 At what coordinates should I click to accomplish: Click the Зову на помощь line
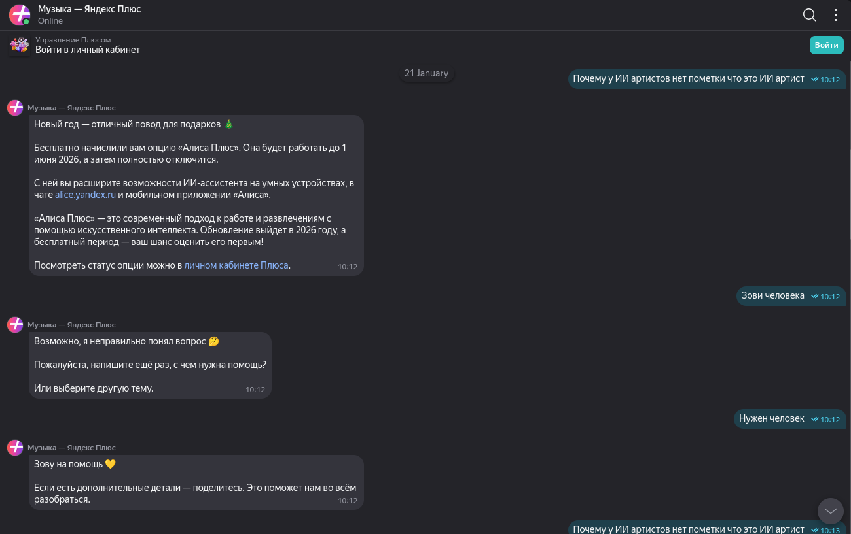point(75,464)
